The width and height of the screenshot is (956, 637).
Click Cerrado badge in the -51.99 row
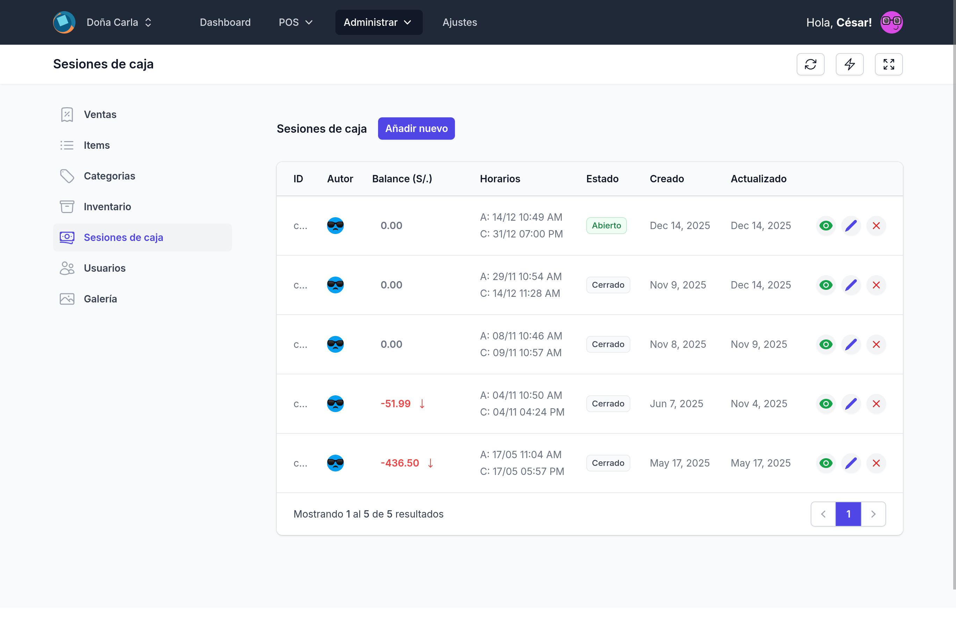point(608,403)
